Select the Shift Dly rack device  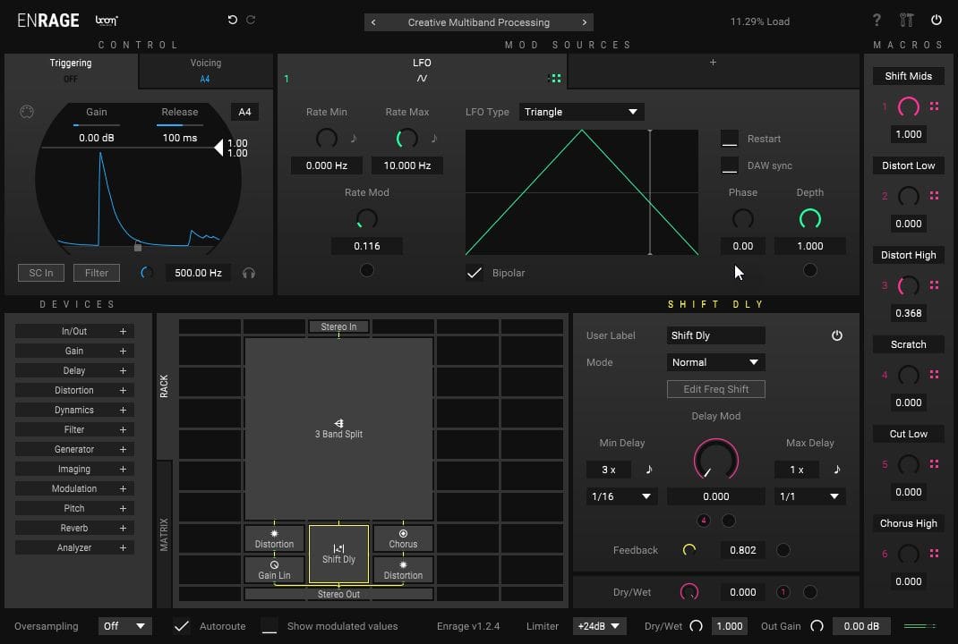point(338,554)
